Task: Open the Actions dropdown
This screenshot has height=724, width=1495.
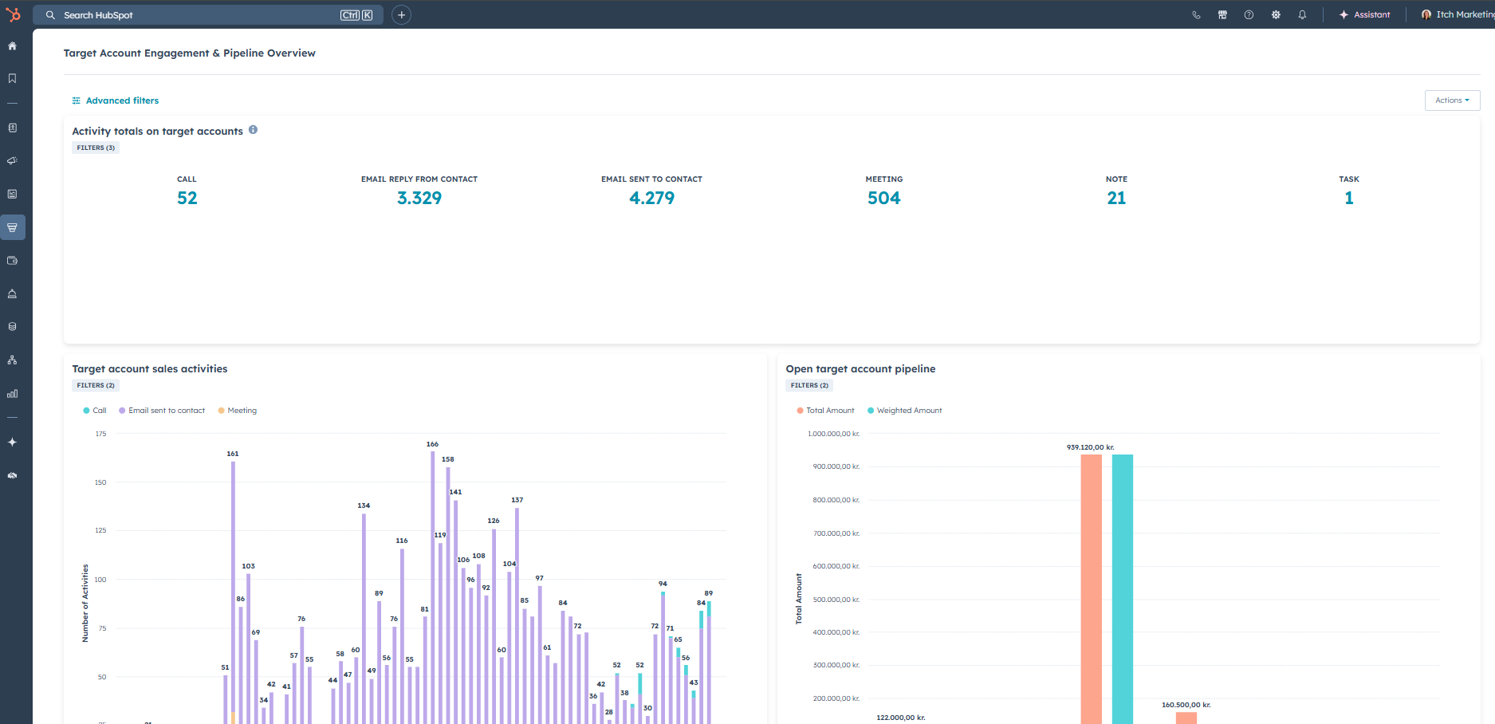Action: tap(1452, 100)
